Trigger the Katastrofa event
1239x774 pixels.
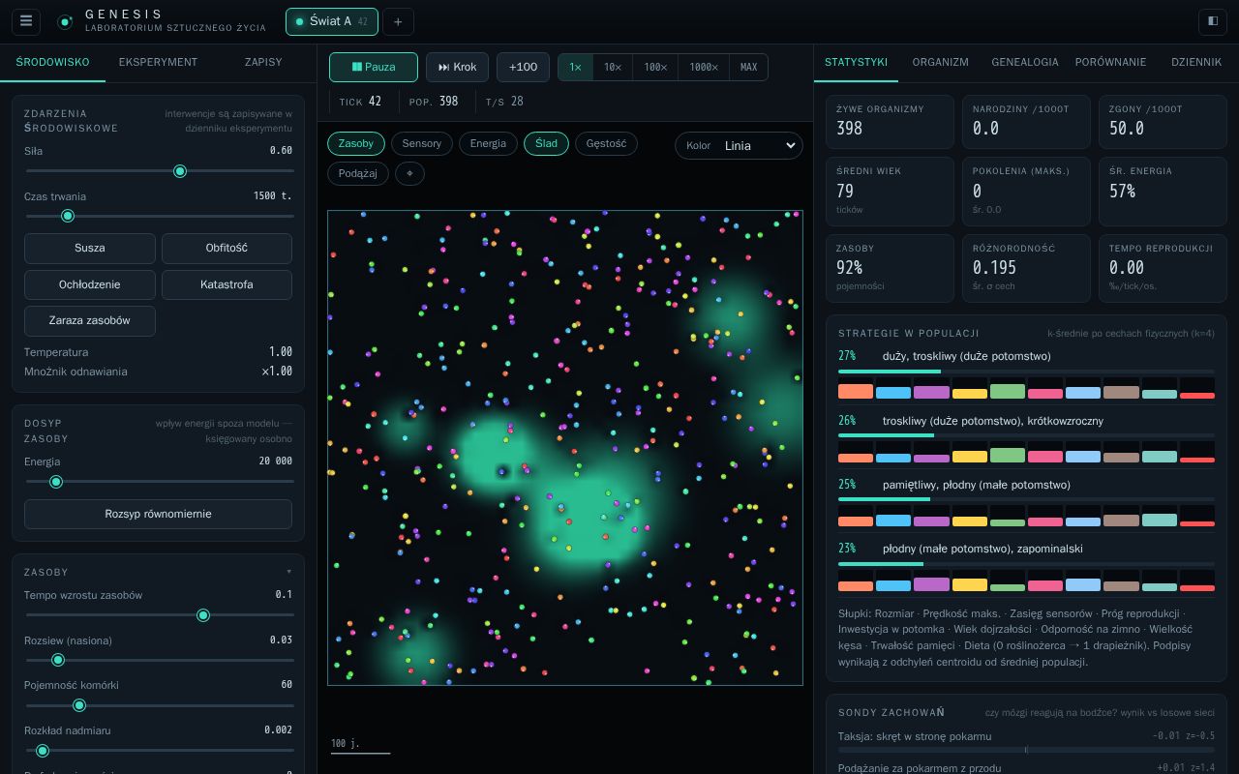pyautogui.click(x=227, y=284)
